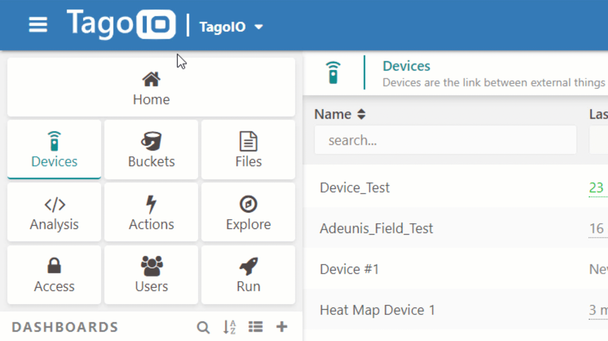
Task: Go to Home in sidebar
Action: click(151, 87)
